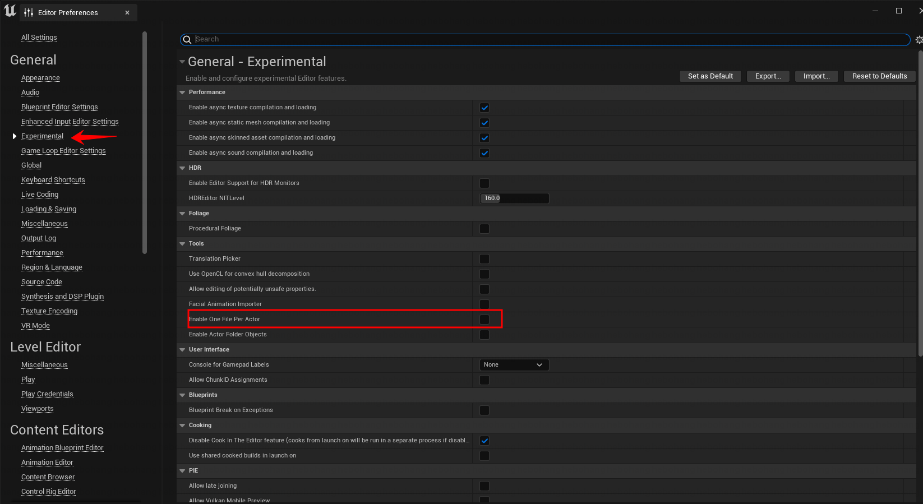Toggle Enable async sound compilation checkbox
Screen dimensions: 923x504
[484, 153]
